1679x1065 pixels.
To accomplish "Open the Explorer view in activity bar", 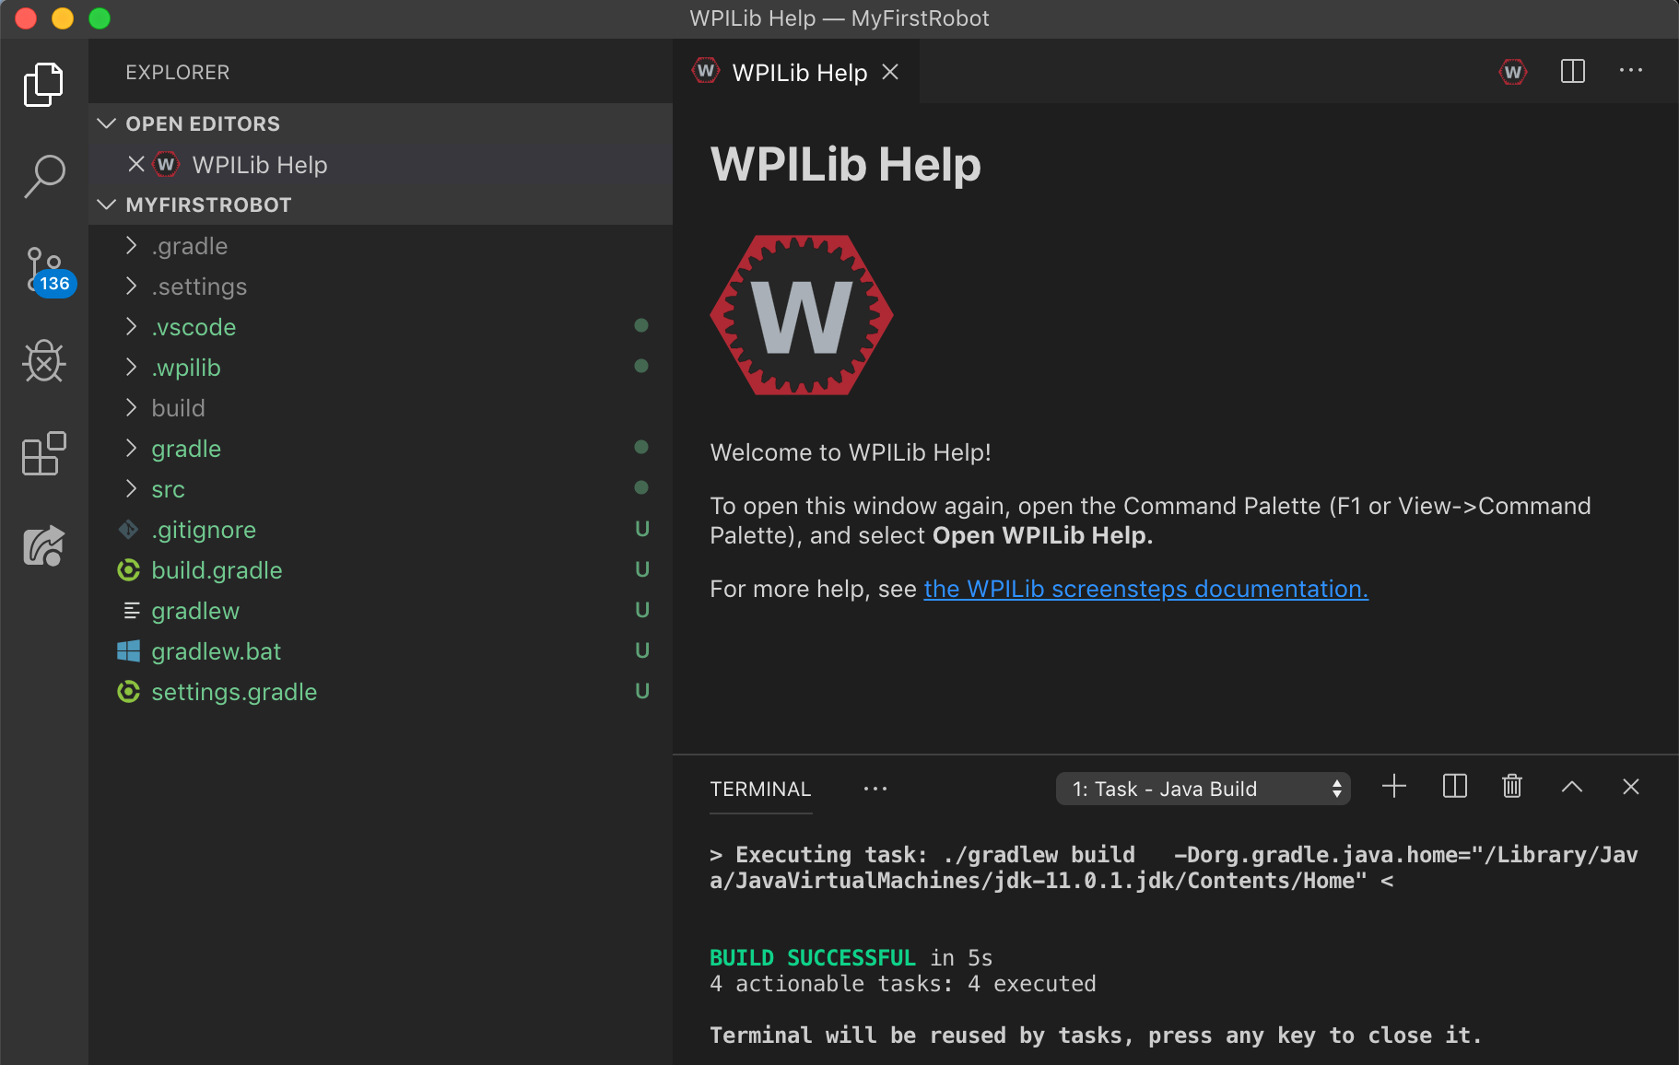I will tap(43, 85).
